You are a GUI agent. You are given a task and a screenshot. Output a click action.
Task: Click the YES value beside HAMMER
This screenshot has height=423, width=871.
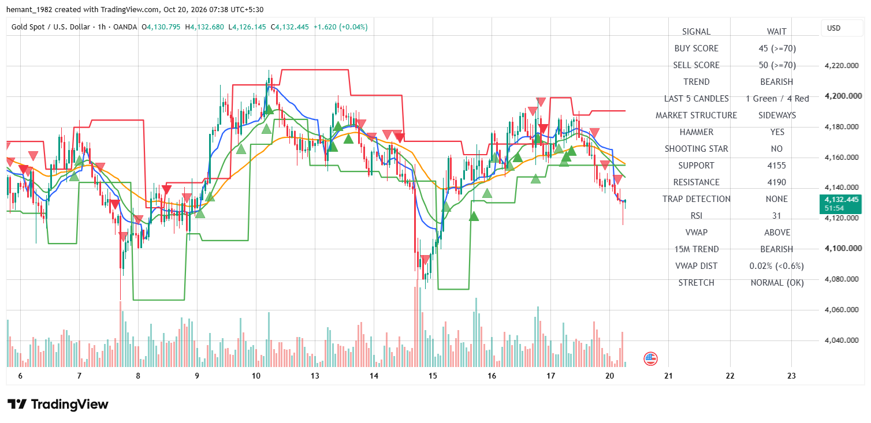pyautogui.click(x=777, y=132)
